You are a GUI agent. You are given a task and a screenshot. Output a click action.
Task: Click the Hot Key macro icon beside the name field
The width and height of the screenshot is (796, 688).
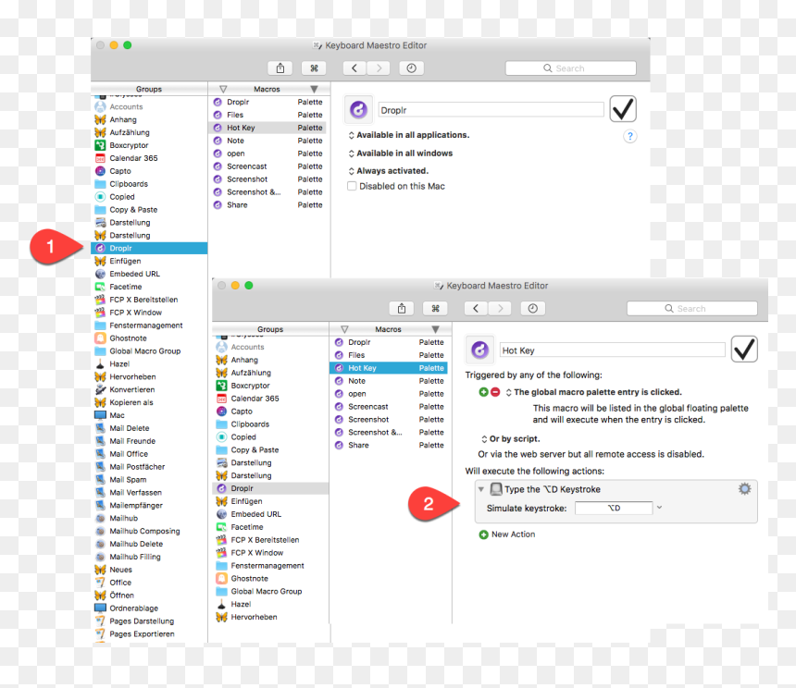(479, 350)
